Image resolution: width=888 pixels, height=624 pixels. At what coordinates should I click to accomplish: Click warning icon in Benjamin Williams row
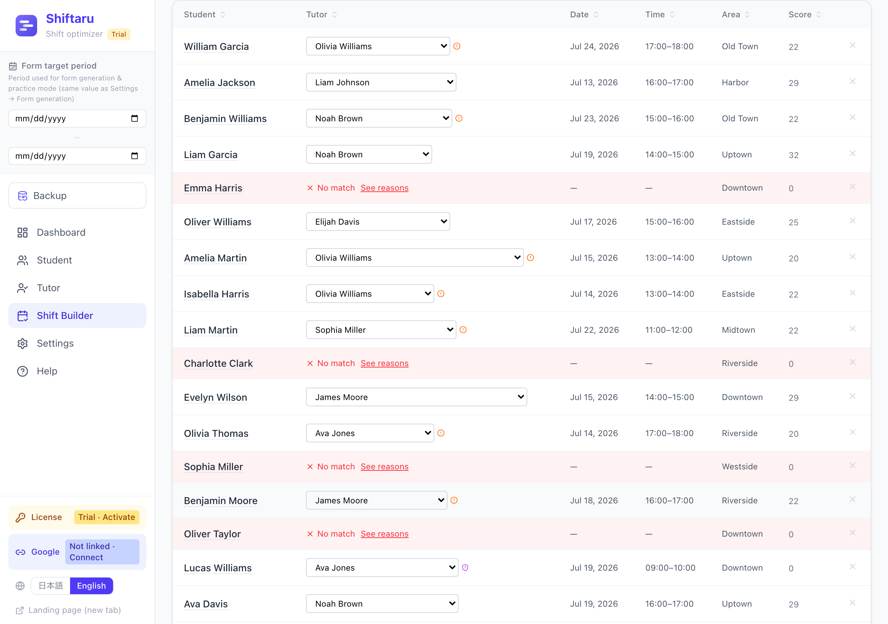click(459, 118)
